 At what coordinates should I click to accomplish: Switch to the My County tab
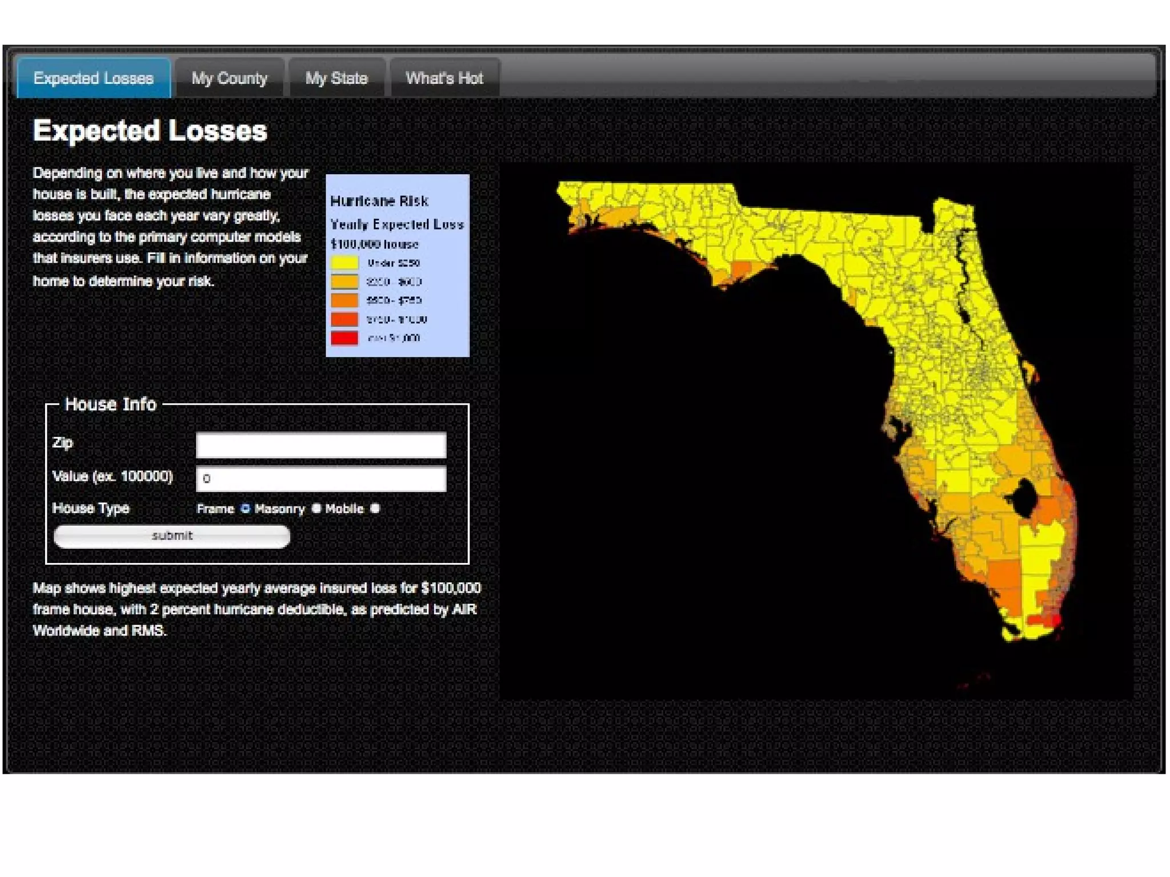coord(229,78)
